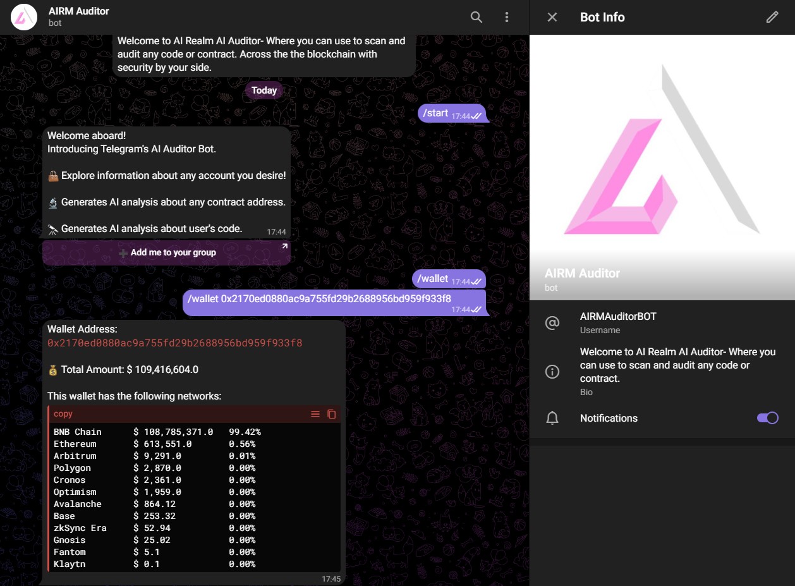Click the AIRMAuditorBOT username

point(618,317)
